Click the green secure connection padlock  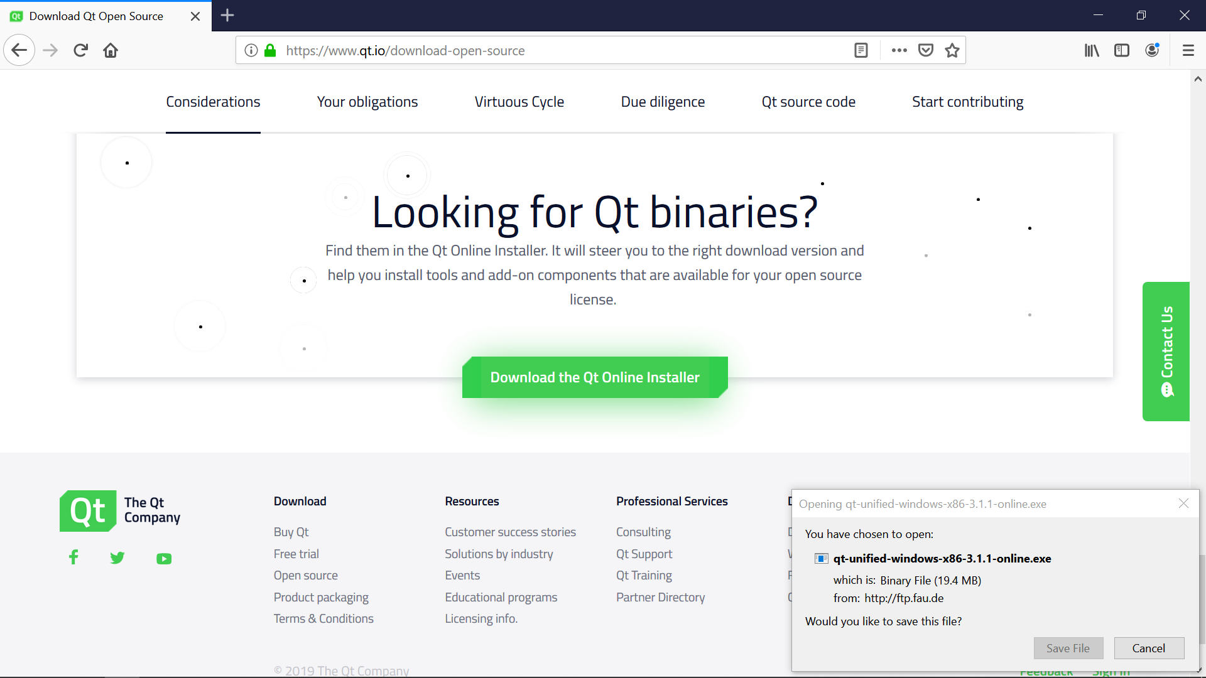pyautogui.click(x=270, y=50)
